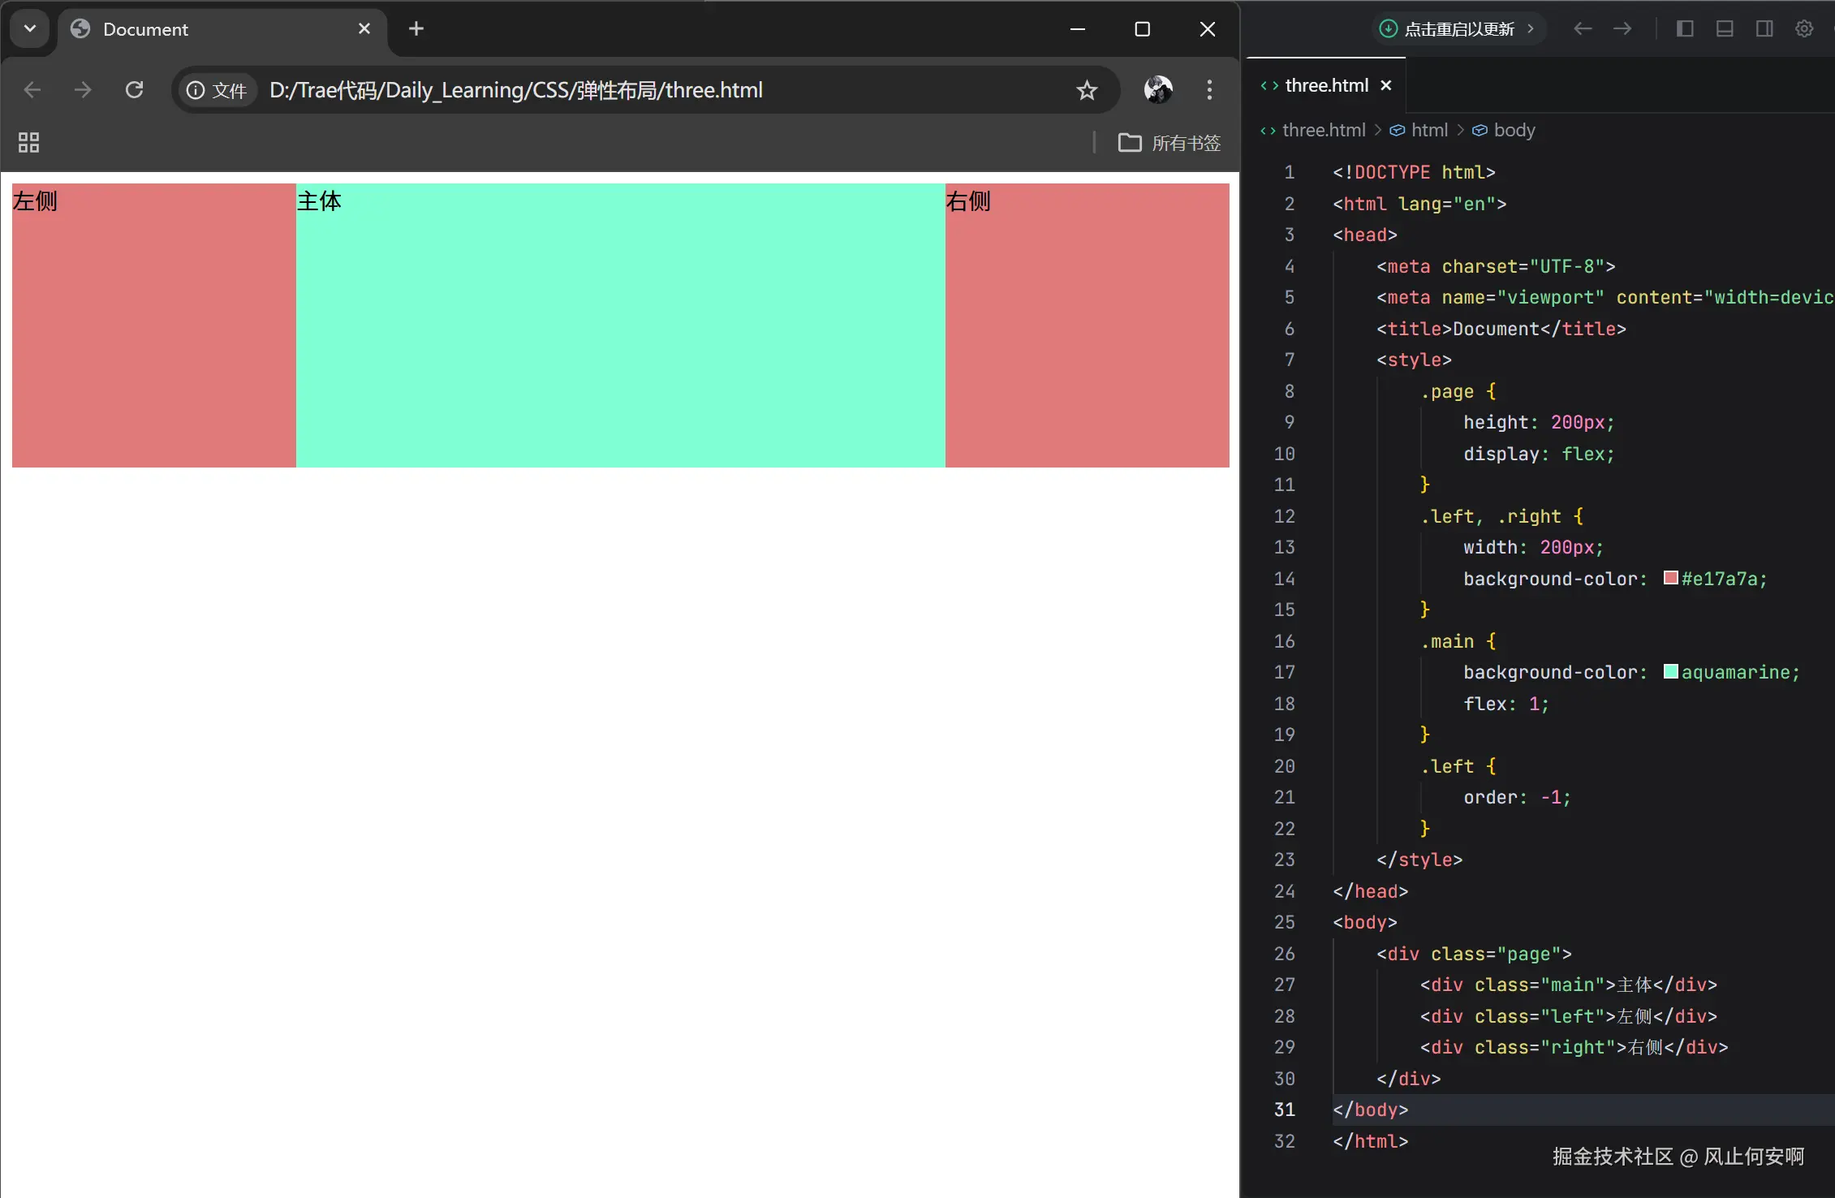
Task: Open editor settings gear icon
Action: pos(1803,29)
